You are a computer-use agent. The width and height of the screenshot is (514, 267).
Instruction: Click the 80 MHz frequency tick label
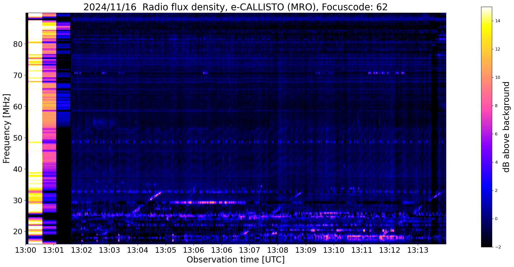coord(18,44)
